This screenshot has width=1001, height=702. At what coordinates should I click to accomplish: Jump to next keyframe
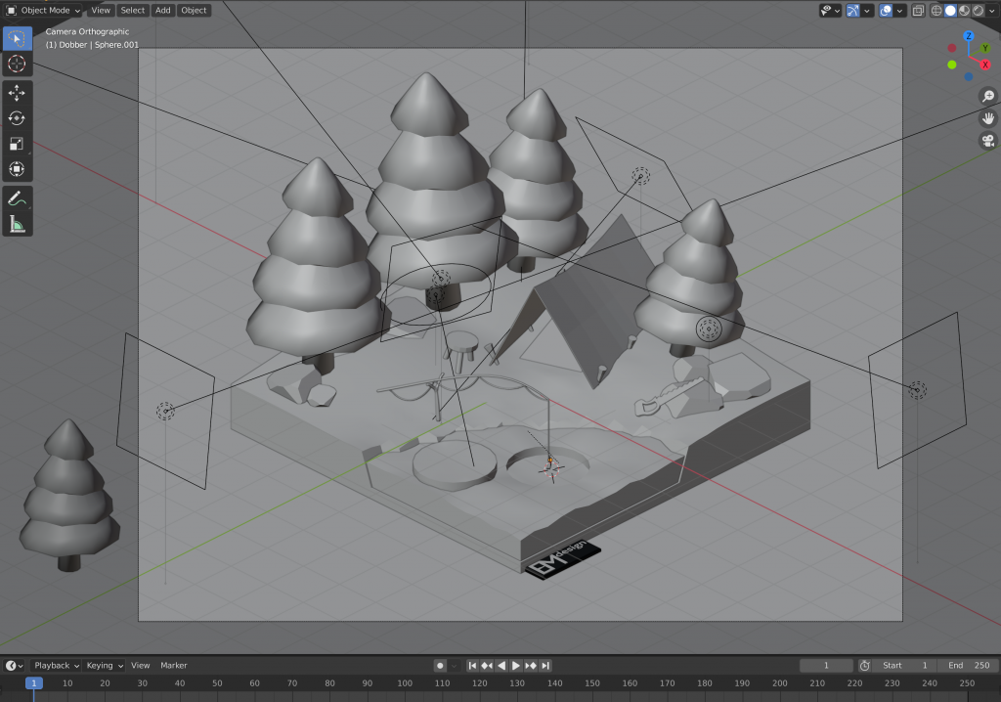click(x=531, y=666)
